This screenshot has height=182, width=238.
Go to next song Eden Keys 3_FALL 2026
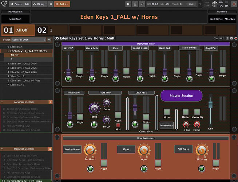click(222, 19)
